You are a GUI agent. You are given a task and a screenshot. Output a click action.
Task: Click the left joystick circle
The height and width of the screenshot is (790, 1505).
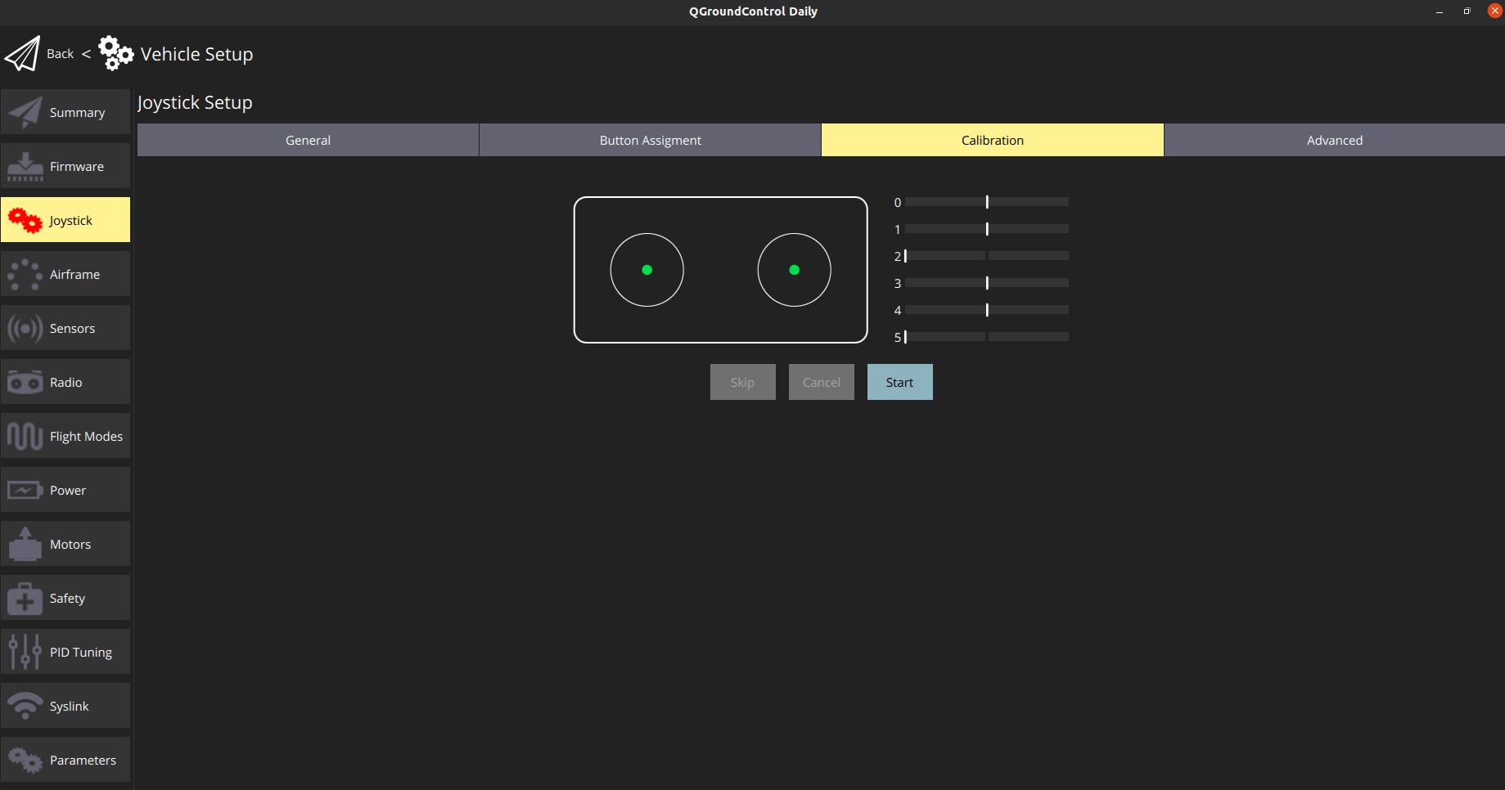pos(647,270)
